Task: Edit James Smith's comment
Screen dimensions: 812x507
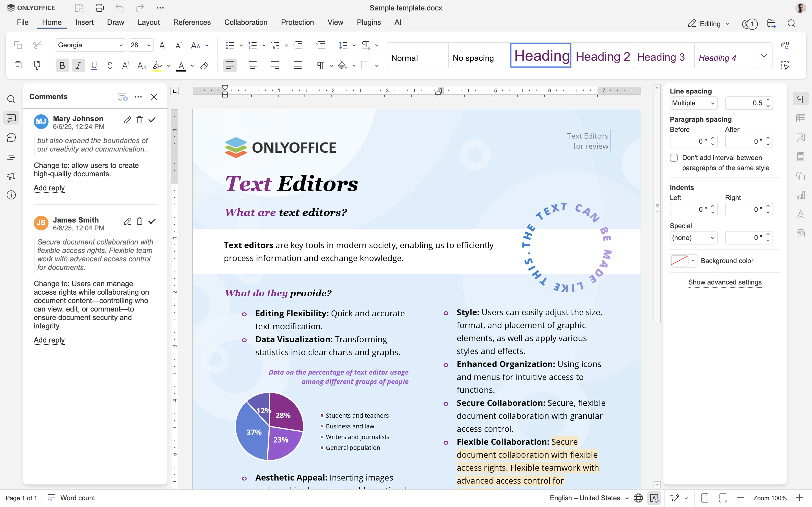Action: (127, 221)
